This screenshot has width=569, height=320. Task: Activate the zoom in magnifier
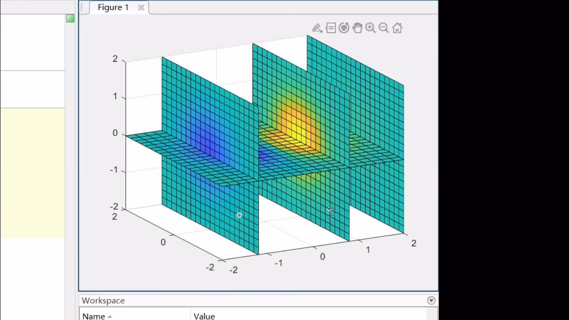[x=370, y=28]
